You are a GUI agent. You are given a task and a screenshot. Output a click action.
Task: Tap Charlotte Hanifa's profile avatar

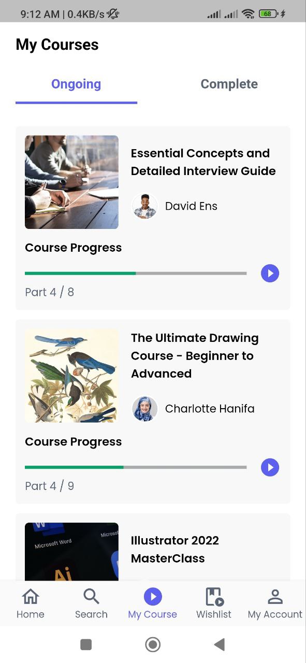144,408
